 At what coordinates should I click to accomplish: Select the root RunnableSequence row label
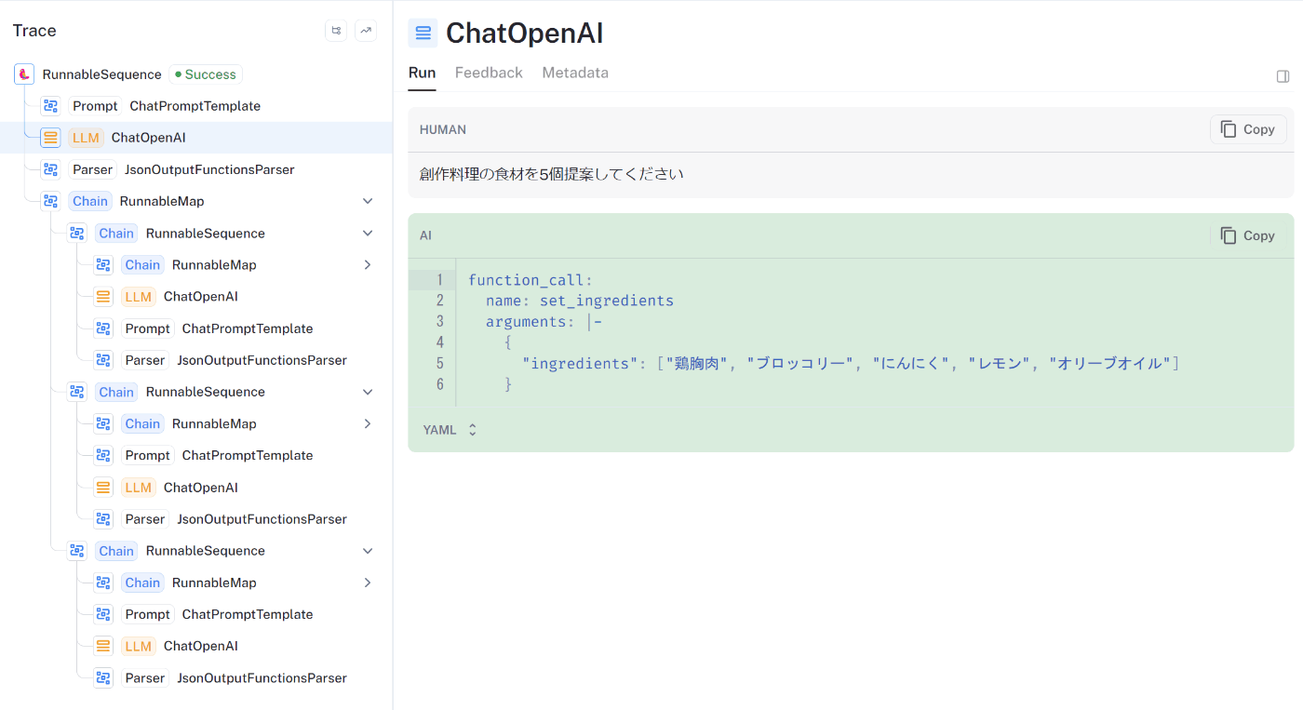tap(101, 74)
